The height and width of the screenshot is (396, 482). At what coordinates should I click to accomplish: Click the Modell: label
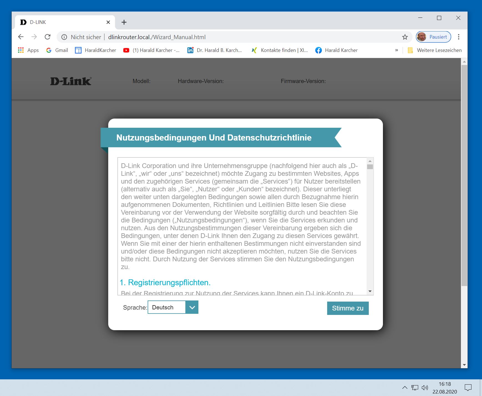click(142, 81)
